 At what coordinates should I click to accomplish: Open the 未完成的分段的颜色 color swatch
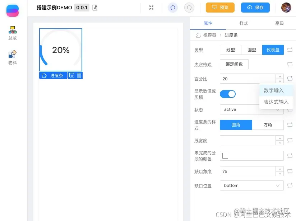click(x=226, y=156)
